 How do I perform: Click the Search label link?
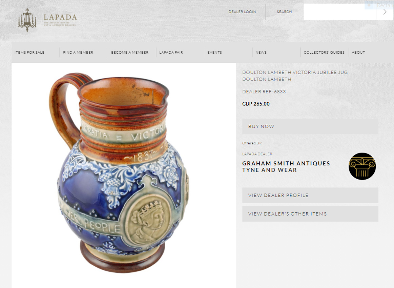[284, 12]
